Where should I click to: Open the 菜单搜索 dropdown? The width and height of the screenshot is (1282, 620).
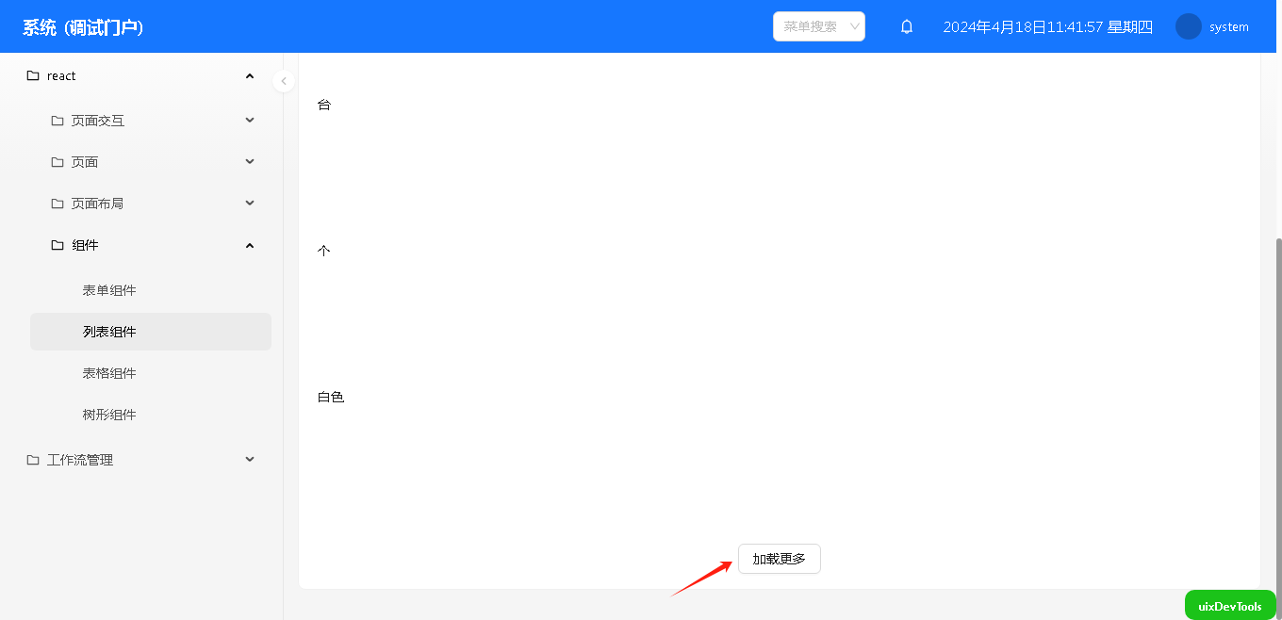819,26
